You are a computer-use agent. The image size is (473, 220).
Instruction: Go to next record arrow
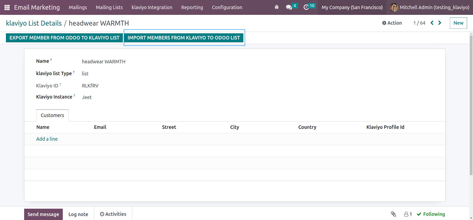pos(440,23)
